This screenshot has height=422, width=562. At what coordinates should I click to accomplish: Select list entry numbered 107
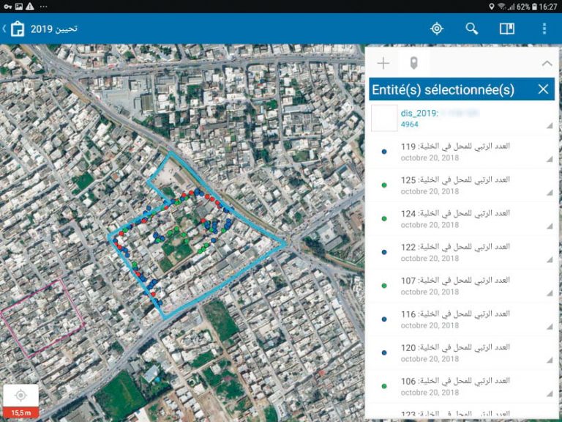coord(462,286)
